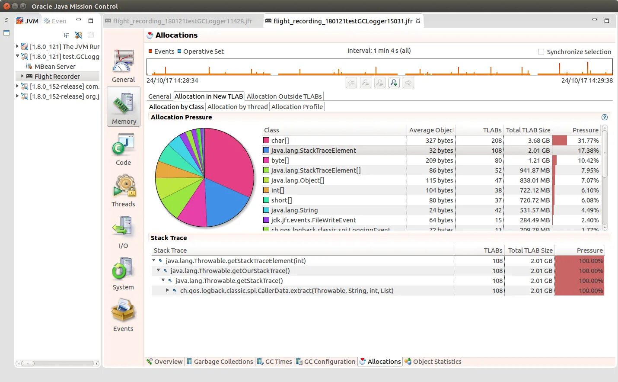Screen dimensions: 618x382
Task: Open the Code tab group icon
Action: (x=124, y=149)
